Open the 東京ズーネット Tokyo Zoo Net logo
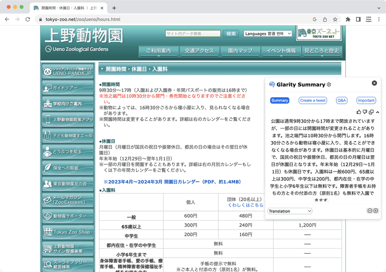The height and width of the screenshot is (272, 386). (x=319, y=33)
